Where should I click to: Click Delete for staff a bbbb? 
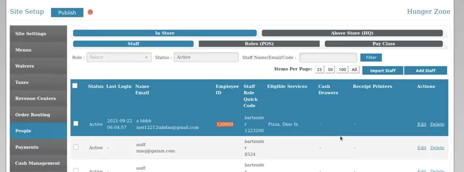tap(437, 124)
